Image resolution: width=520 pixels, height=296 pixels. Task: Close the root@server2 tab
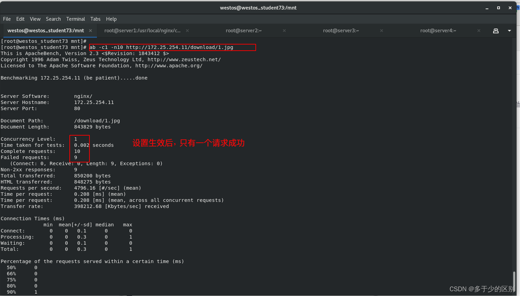pyautogui.click(x=284, y=31)
